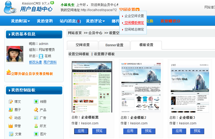
Task: Click 预览 button for 企业模板3
Action: pos(197,131)
